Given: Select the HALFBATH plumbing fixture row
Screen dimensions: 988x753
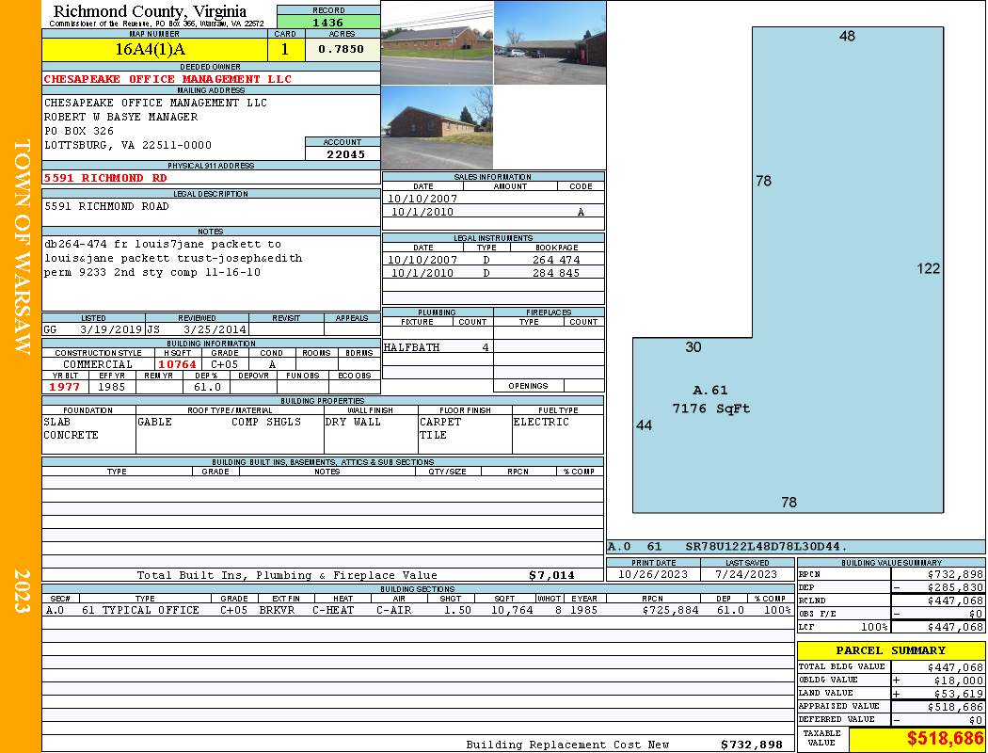Looking at the screenshot, I should (438, 347).
